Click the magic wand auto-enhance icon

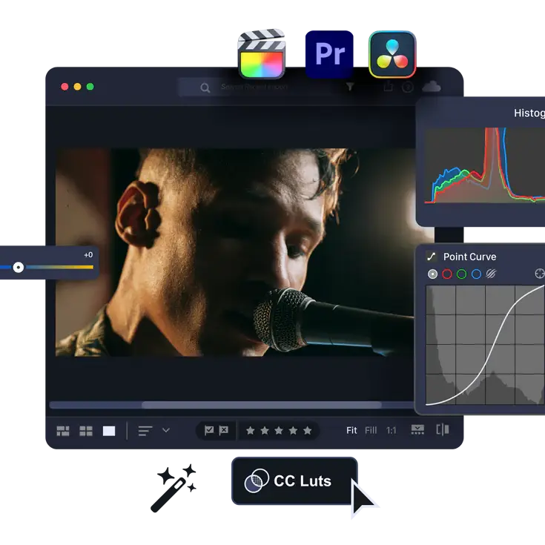(174, 488)
